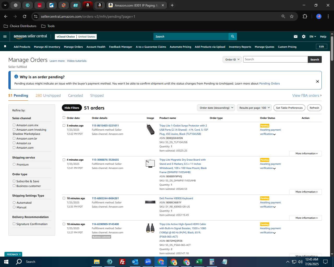Click the Amazon Seller Central logo
The image size is (334, 267).
[x=30, y=37]
